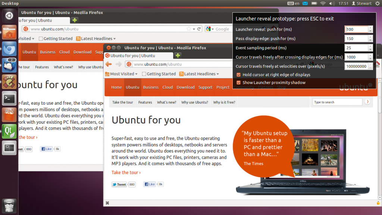Screen dimensions: 382x215
Task: Adjust Launcher reveal push spinner arrows
Action: tap(370, 29)
